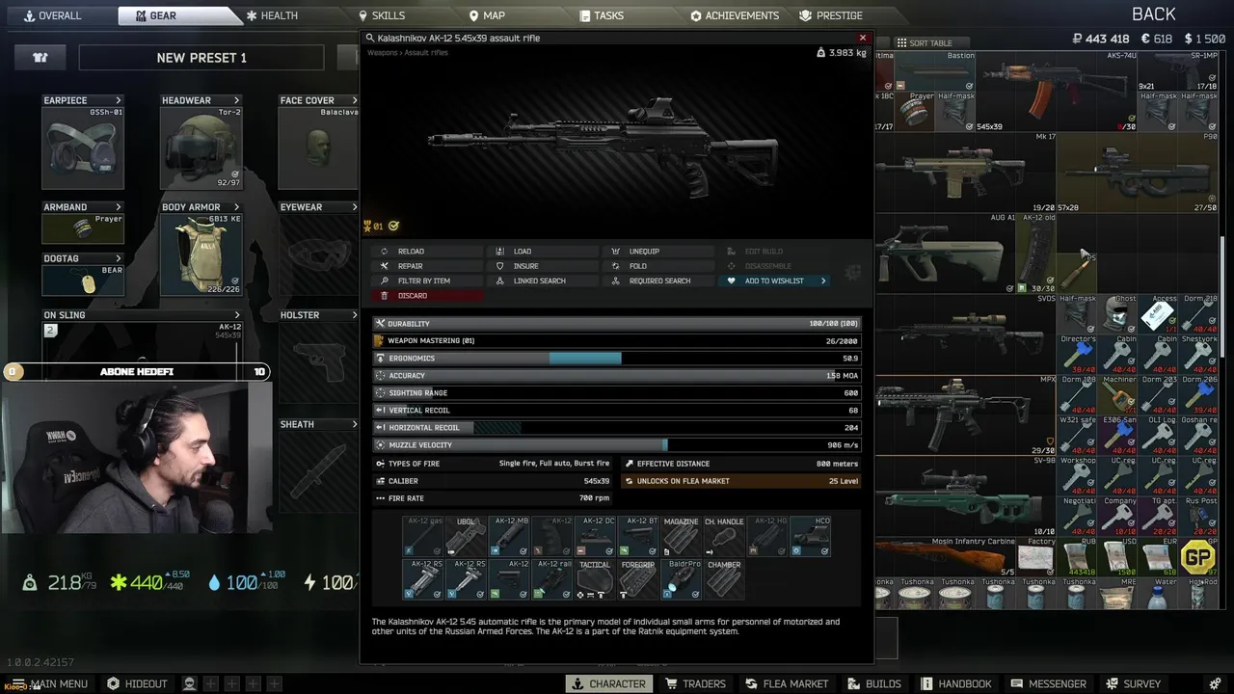Select the AK-12 BT buffer tube slot
Screen dimensions: 1234x694
(639, 536)
